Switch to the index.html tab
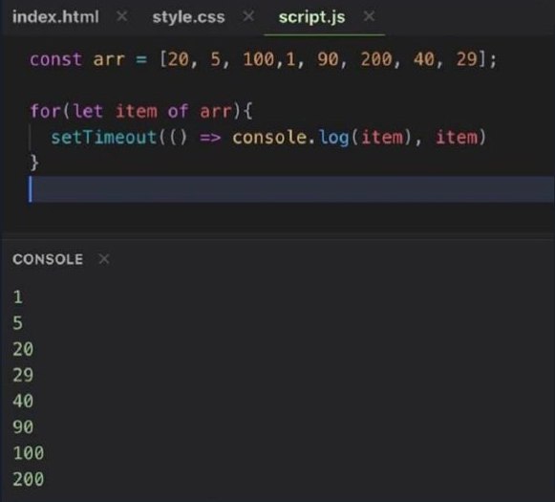This screenshot has width=555, height=502. tap(55, 17)
